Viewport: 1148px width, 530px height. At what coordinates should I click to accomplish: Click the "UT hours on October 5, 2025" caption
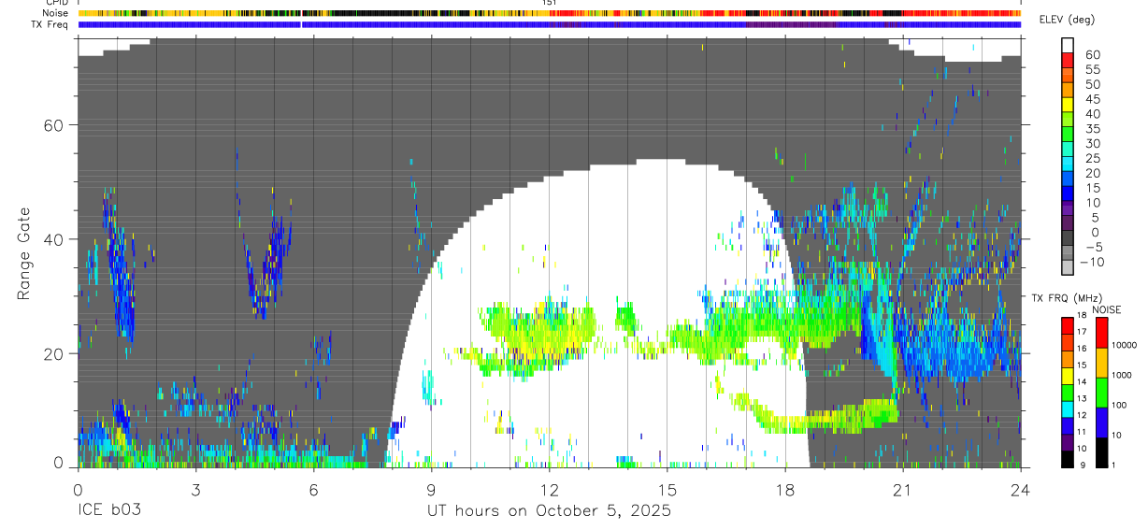pyautogui.click(x=549, y=511)
